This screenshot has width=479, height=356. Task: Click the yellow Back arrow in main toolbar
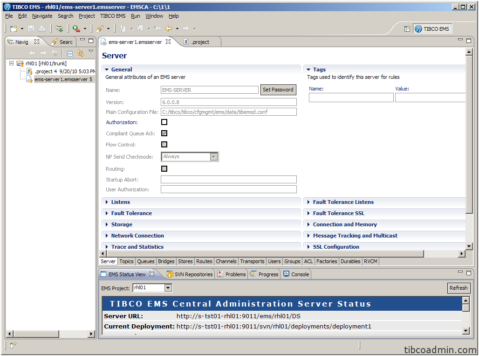pos(169,28)
